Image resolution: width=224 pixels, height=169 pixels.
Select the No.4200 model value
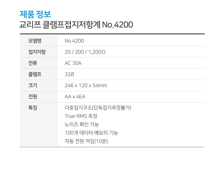point(74,41)
